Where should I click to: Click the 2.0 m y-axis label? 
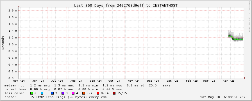click(x=13, y=10)
